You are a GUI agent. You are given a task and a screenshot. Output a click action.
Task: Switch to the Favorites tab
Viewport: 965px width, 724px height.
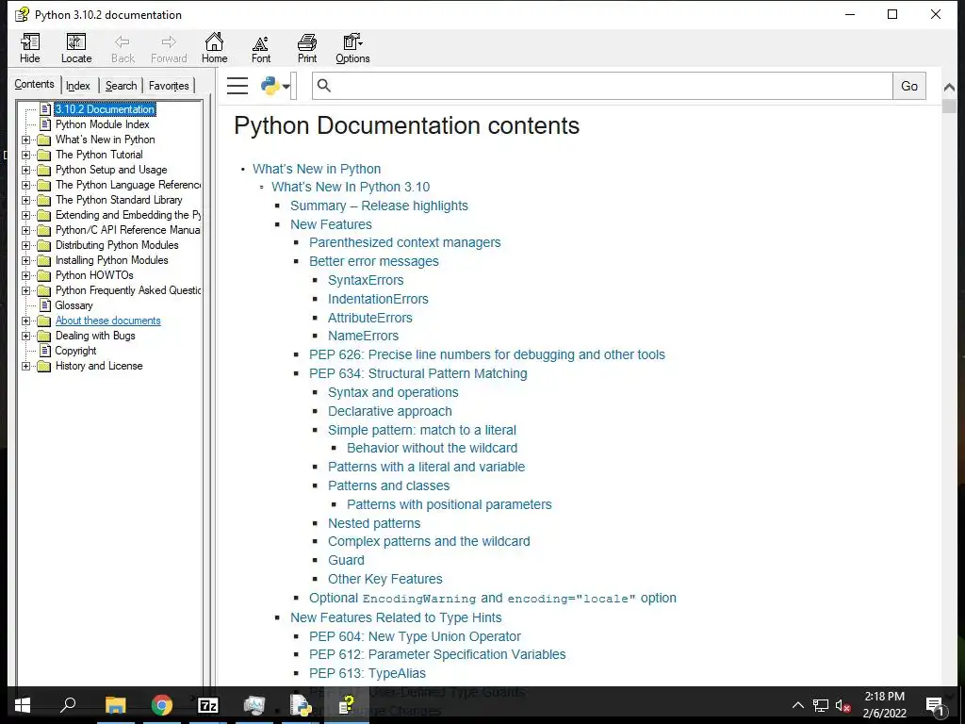(169, 86)
